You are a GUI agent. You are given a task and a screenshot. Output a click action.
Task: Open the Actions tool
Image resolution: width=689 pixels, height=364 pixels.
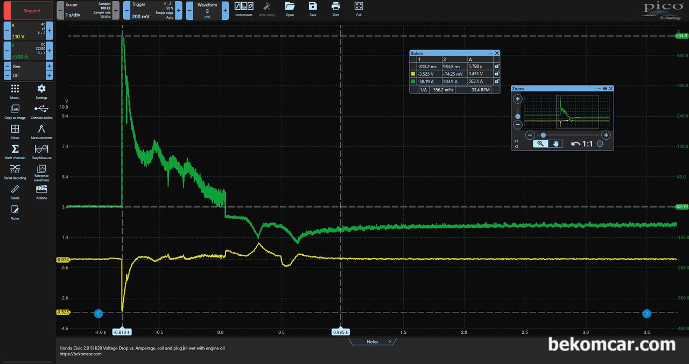tap(41, 191)
